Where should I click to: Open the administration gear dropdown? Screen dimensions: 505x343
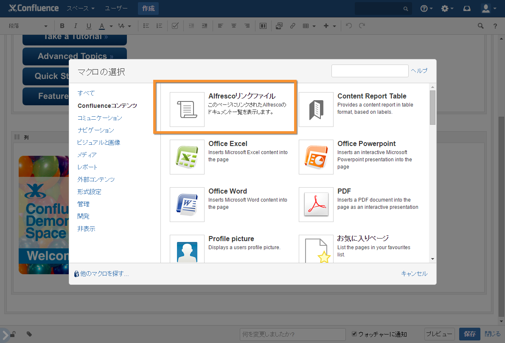click(x=447, y=8)
